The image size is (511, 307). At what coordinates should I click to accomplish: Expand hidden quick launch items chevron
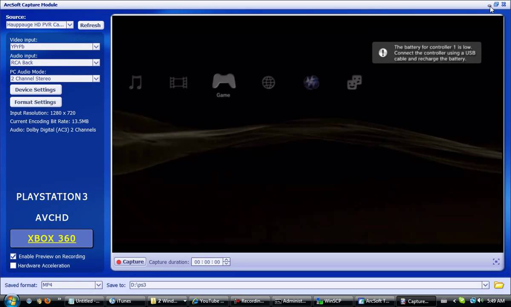click(x=59, y=299)
